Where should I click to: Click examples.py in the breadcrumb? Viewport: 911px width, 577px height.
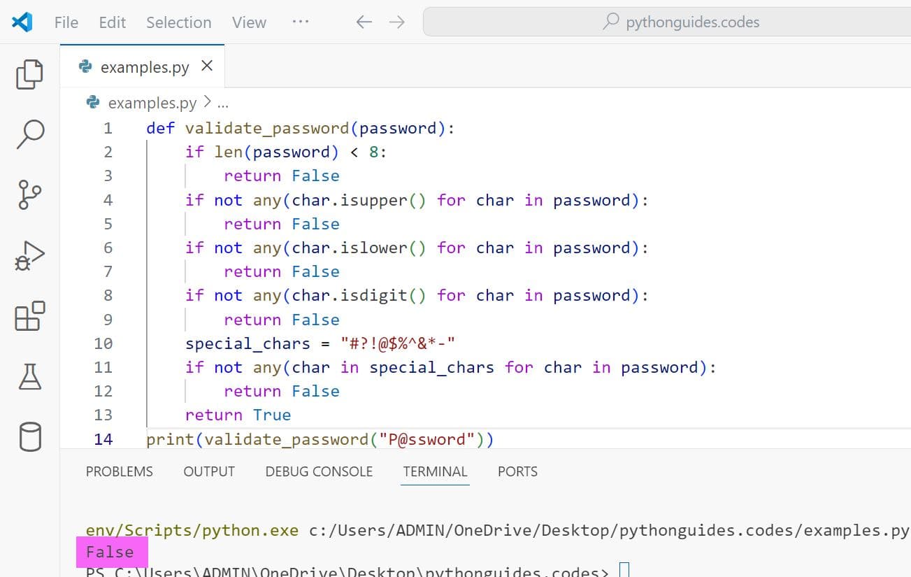[x=152, y=104]
